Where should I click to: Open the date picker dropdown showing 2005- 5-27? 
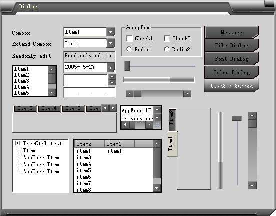[x=111, y=67]
